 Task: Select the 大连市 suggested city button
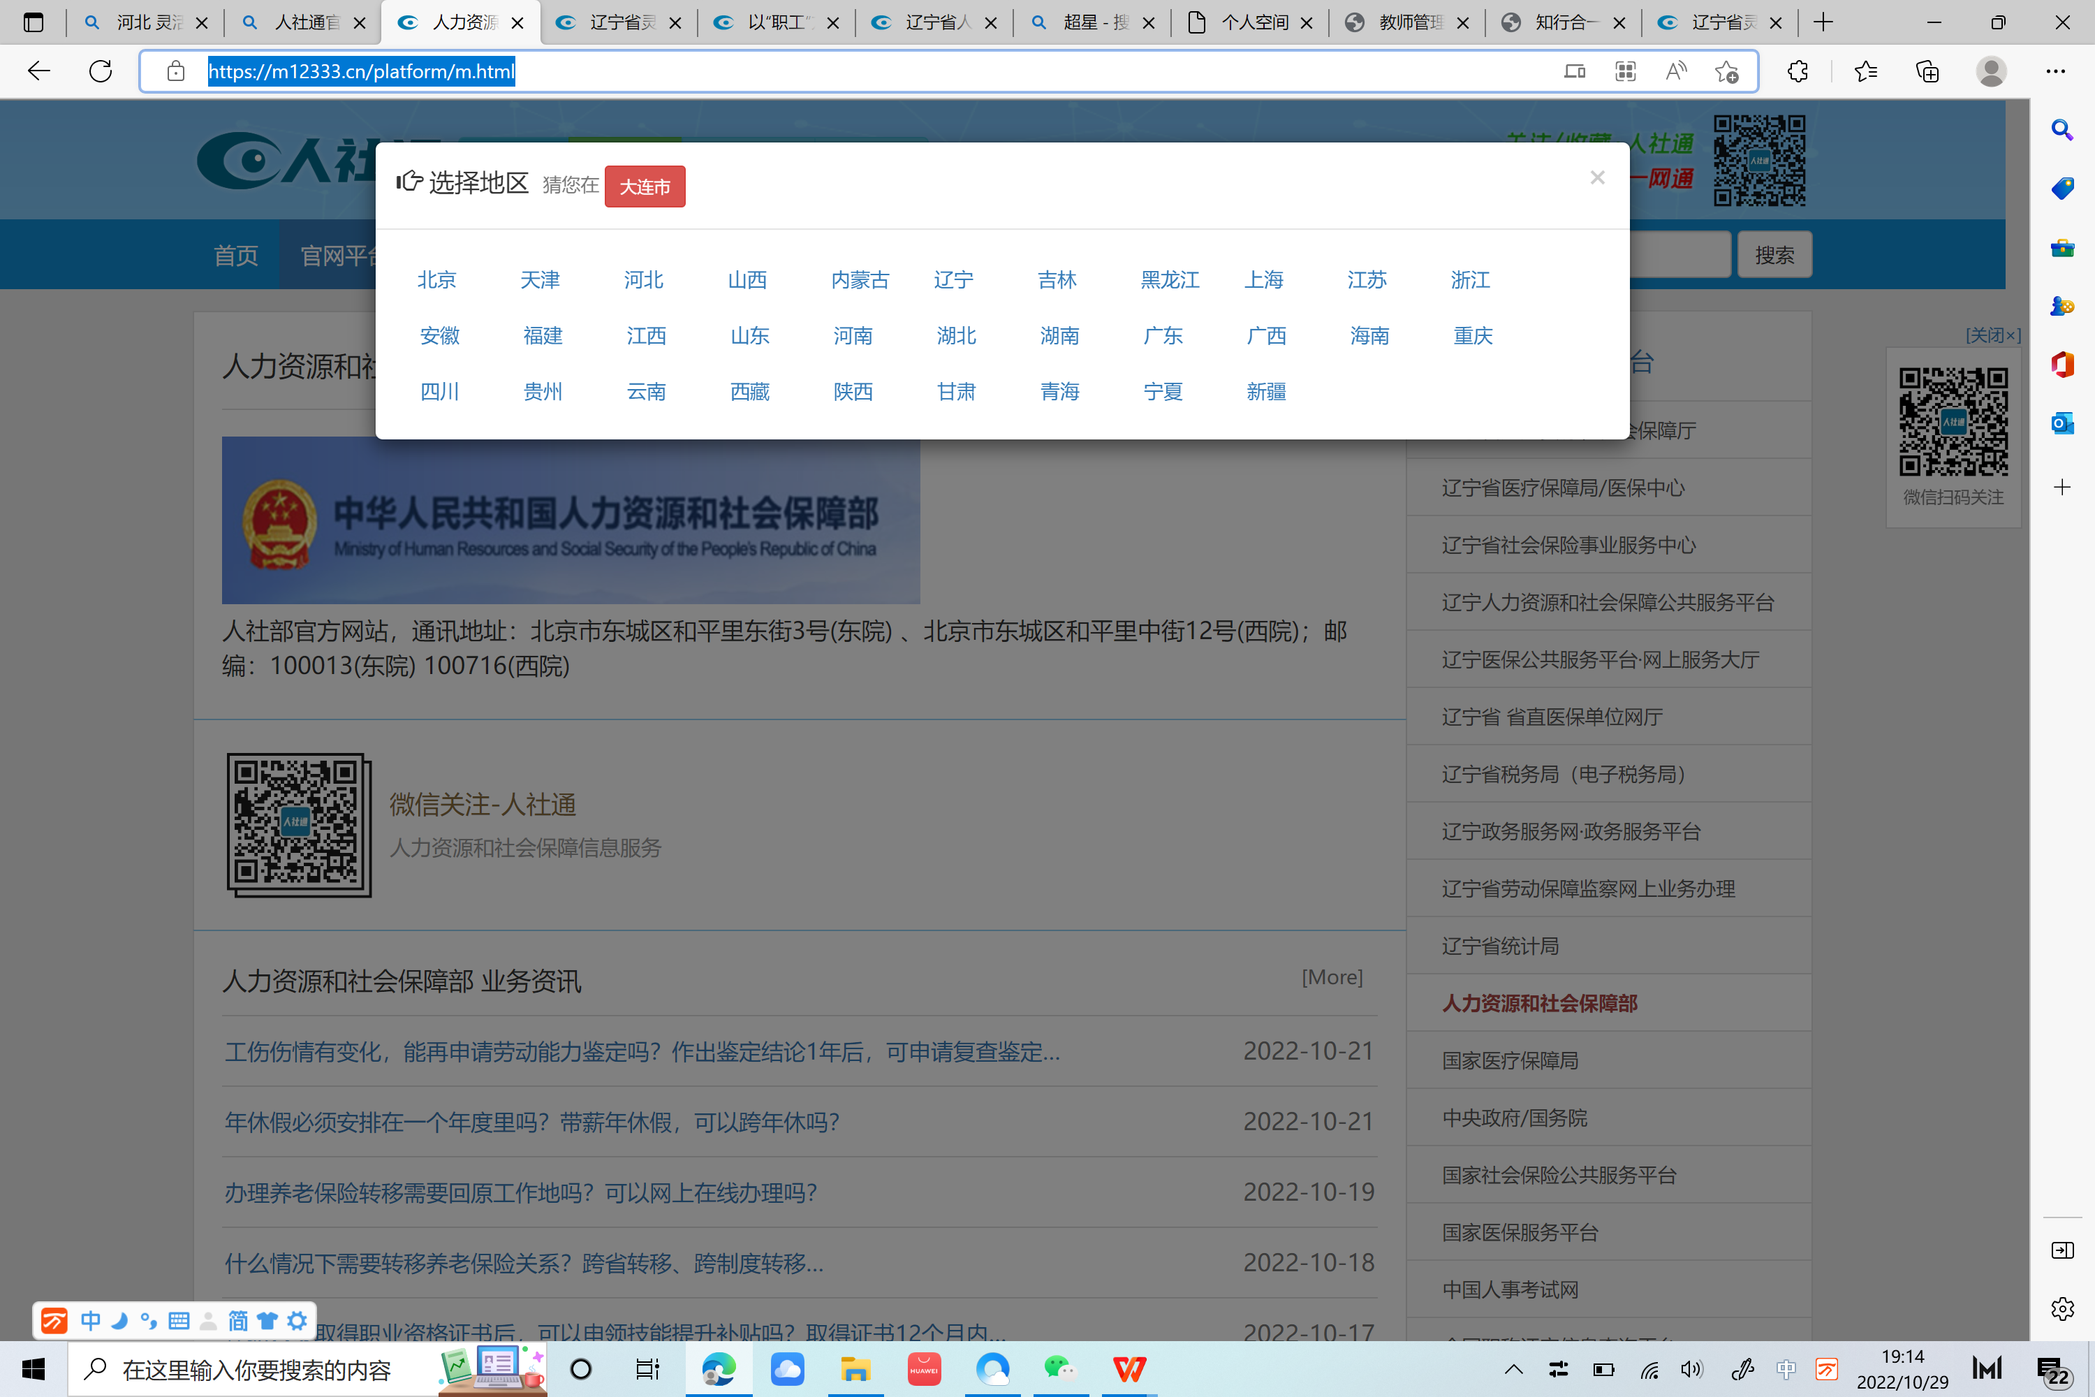(645, 187)
